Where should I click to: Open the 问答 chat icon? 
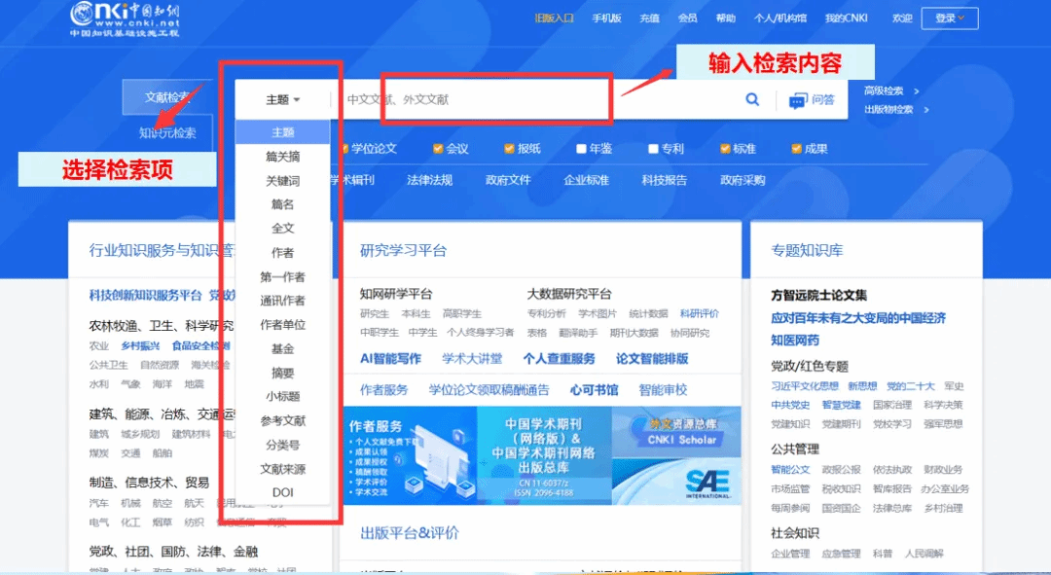click(x=797, y=101)
